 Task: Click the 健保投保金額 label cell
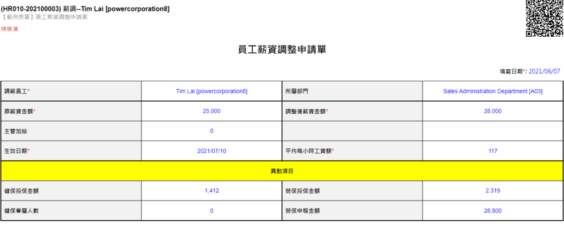click(71, 191)
